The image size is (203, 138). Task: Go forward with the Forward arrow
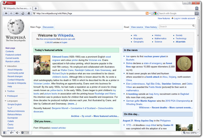[x=11, y=13]
